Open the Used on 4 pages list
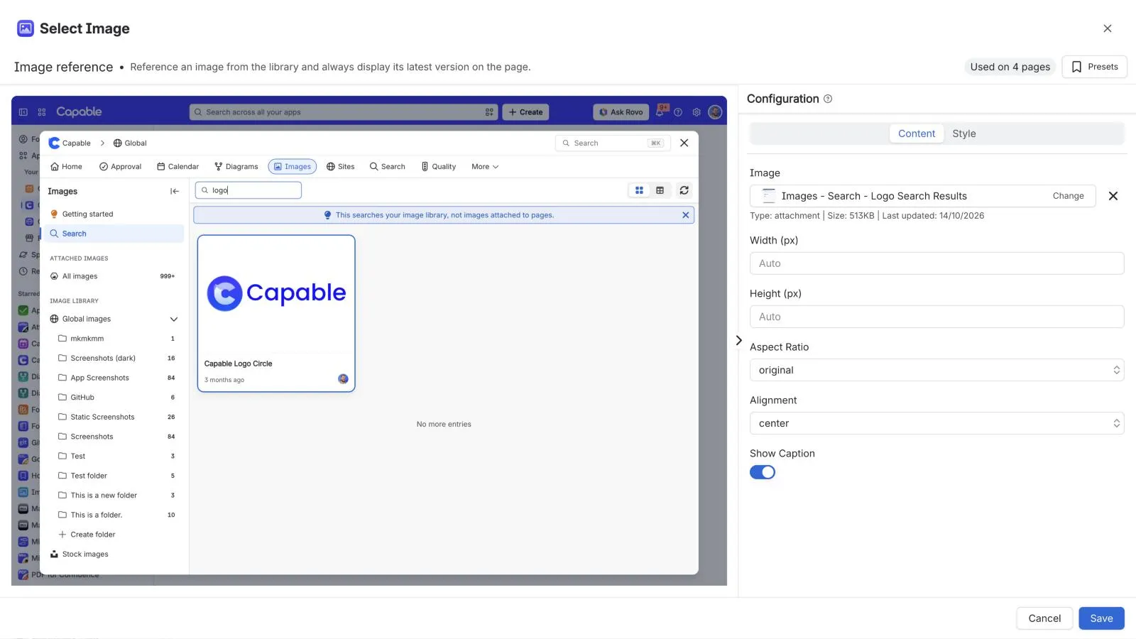The height and width of the screenshot is (639, 1136). point(1010,67)
